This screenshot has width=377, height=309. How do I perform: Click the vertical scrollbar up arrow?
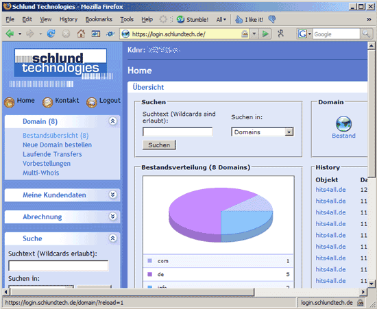pos(372,45)
